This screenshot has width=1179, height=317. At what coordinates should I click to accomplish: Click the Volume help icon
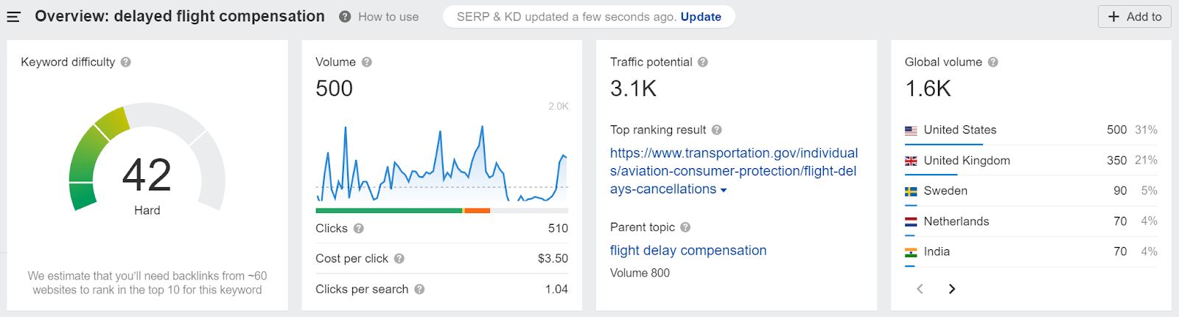coord(367,63)
